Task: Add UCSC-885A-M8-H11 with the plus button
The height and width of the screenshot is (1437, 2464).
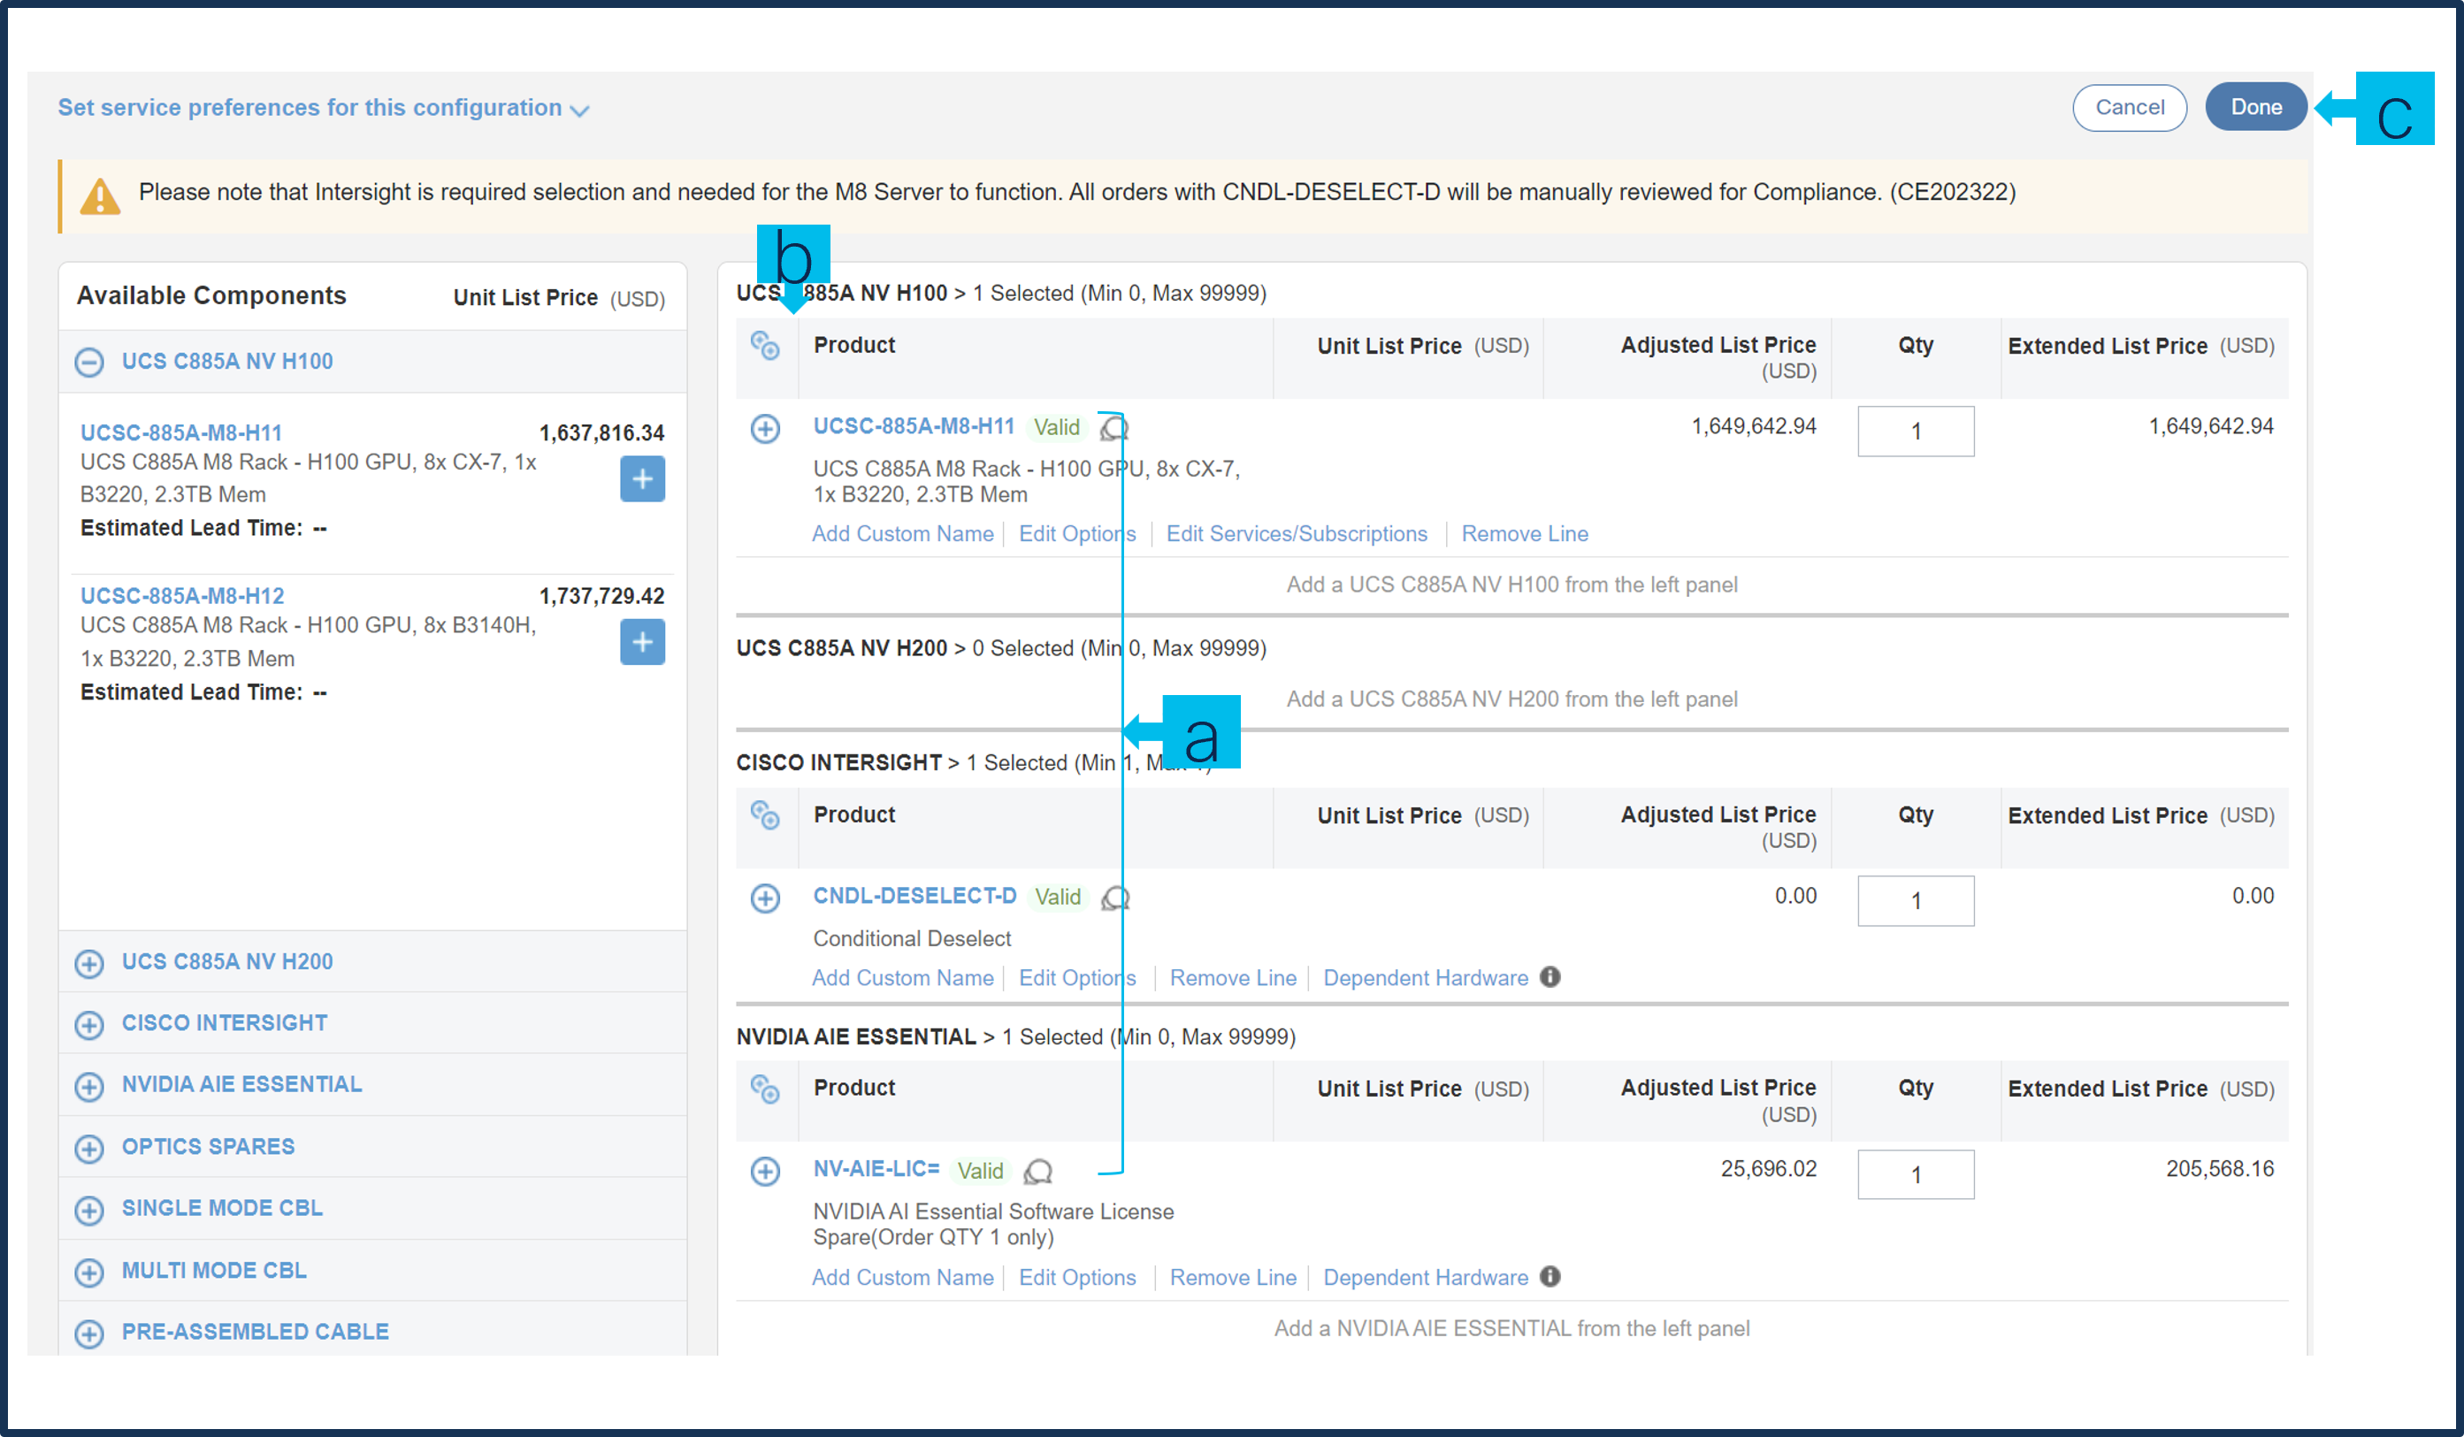Action: [x=642, y=479]
